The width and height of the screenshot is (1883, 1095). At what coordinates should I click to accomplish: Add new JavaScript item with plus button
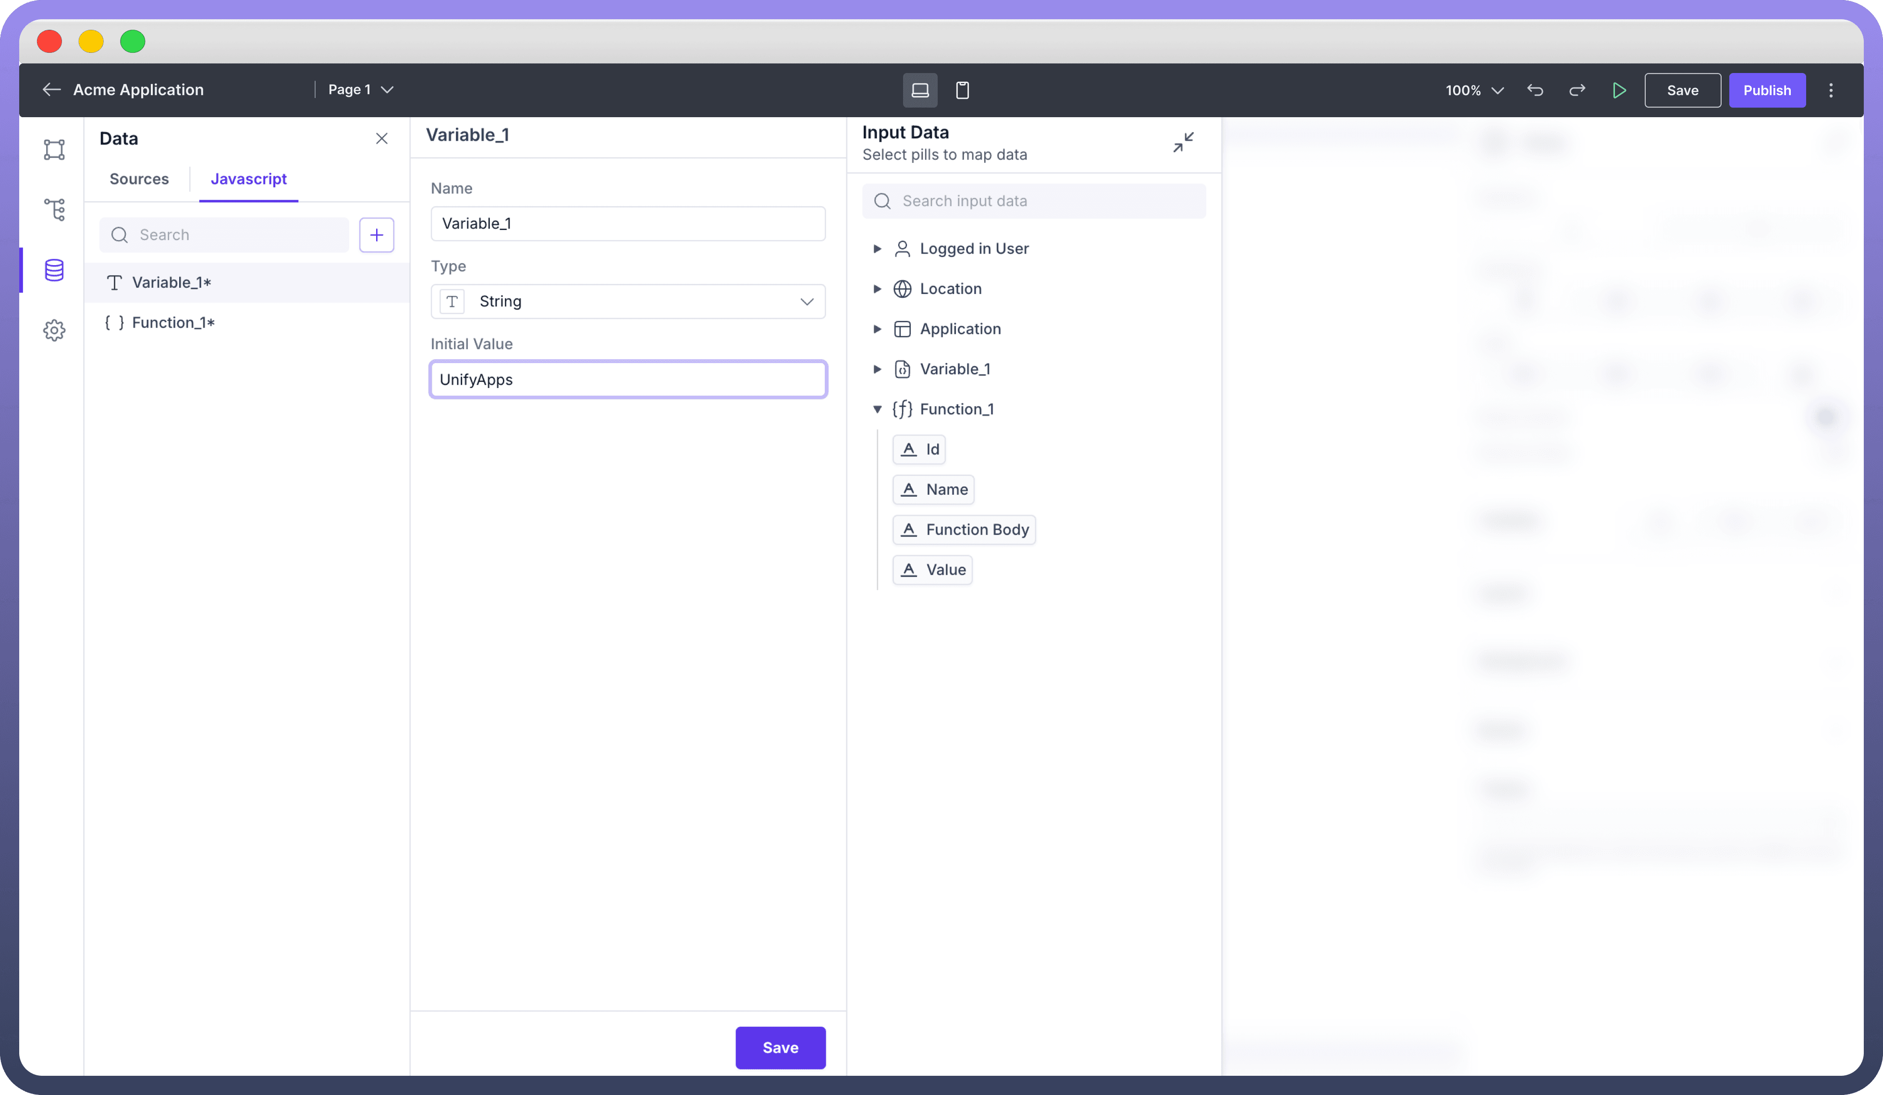tap(377, 235)
